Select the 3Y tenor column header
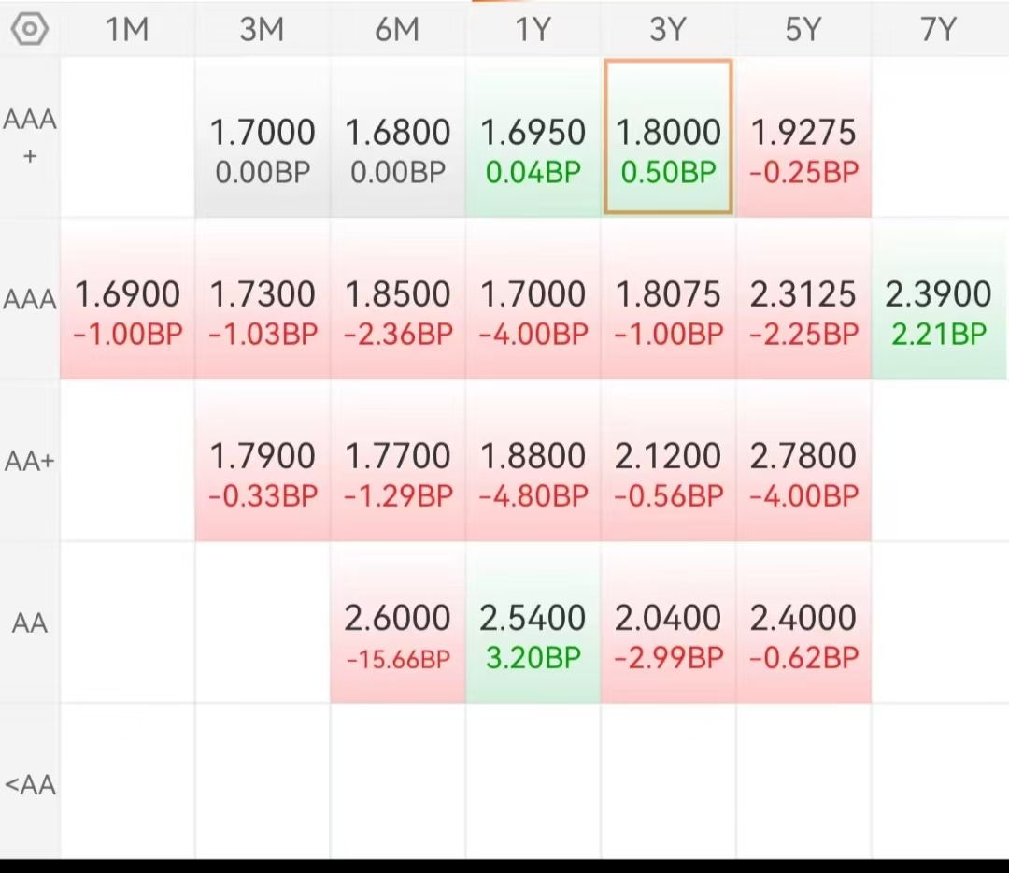The height and width of the screenshot is (873, 1009). tap(668, 30)
